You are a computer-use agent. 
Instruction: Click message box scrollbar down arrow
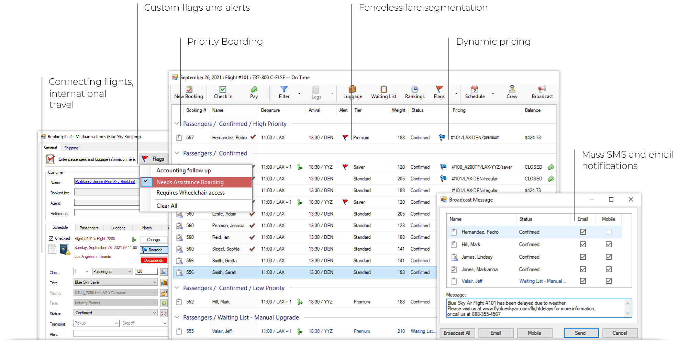click(628, 313)
